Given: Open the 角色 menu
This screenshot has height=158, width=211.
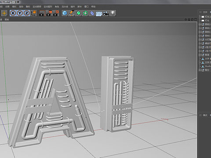Looking at the screenshot, I should tap(57, 7).
